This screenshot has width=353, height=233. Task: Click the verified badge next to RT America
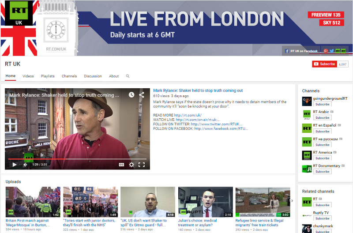[335, 152]
